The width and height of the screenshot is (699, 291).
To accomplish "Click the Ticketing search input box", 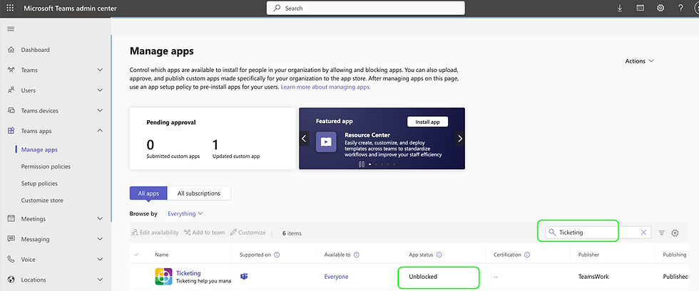I will (598, 232).
